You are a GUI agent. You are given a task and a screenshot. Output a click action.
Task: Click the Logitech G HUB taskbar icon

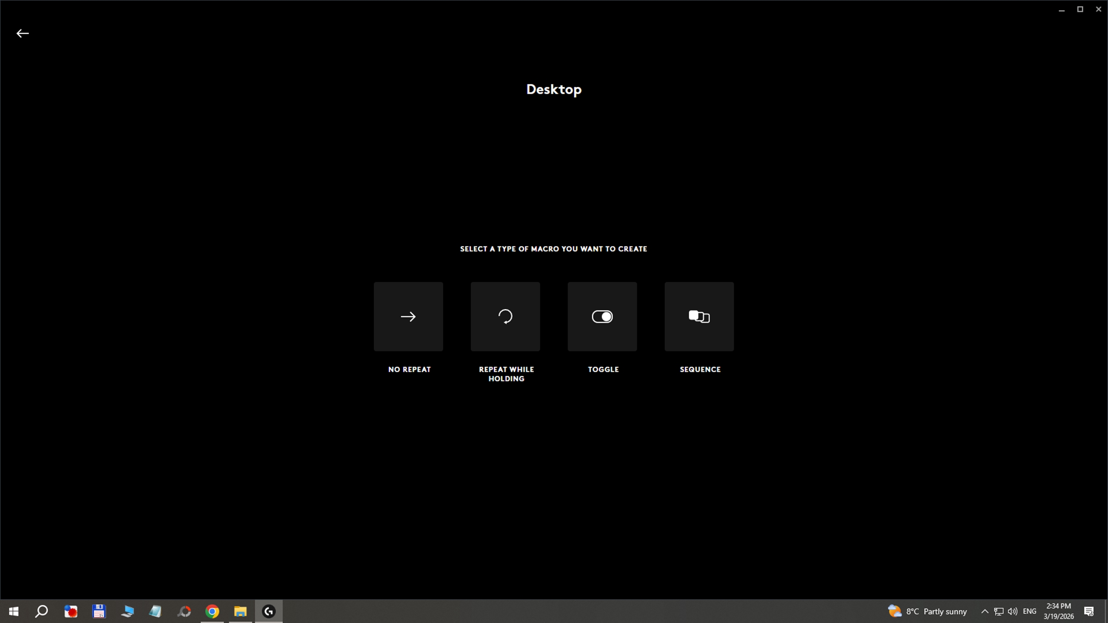point(269,611)
